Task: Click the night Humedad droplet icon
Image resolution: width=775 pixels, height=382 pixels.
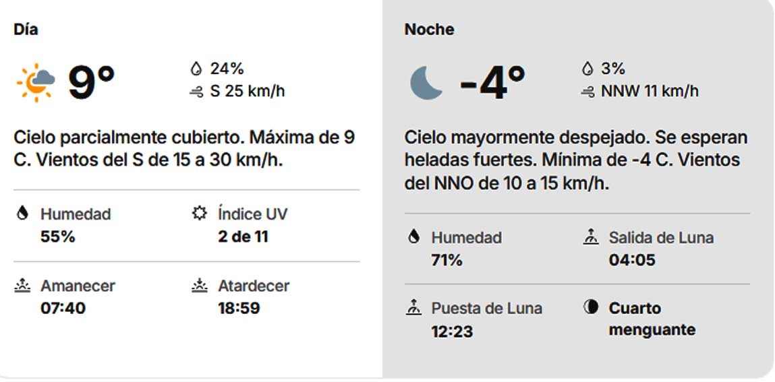Action: pyautogui.click(x=413, y=237)
